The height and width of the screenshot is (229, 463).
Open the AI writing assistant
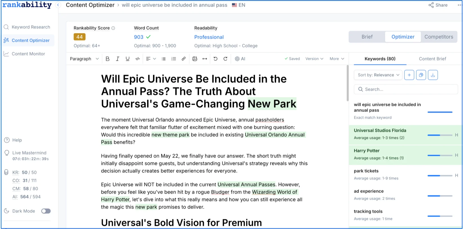tap(240, 59)
